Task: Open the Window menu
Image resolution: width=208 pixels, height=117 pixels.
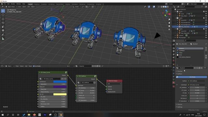Action: click(x=19, y=4)
